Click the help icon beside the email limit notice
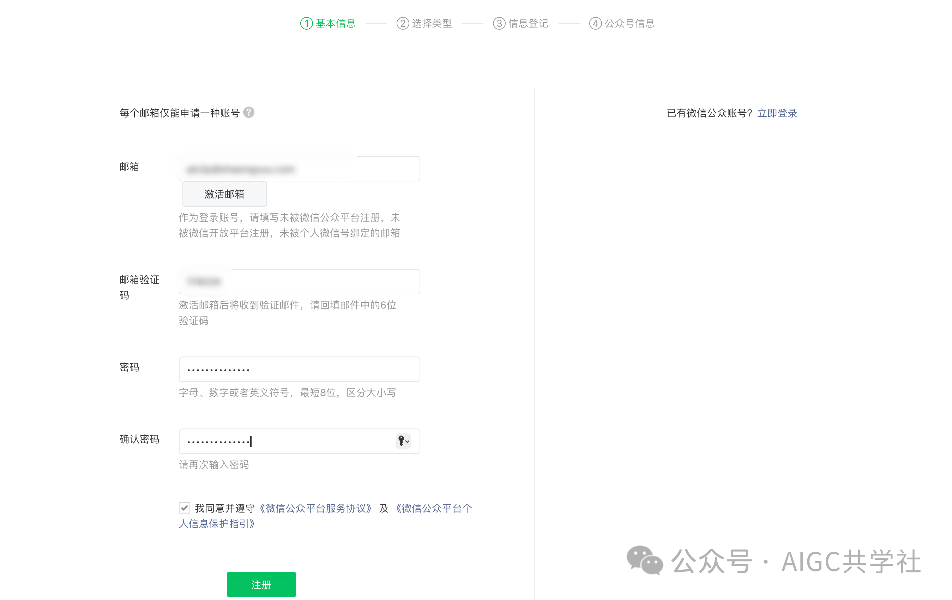This screenshot has height=600, width=952. (249, 112)
